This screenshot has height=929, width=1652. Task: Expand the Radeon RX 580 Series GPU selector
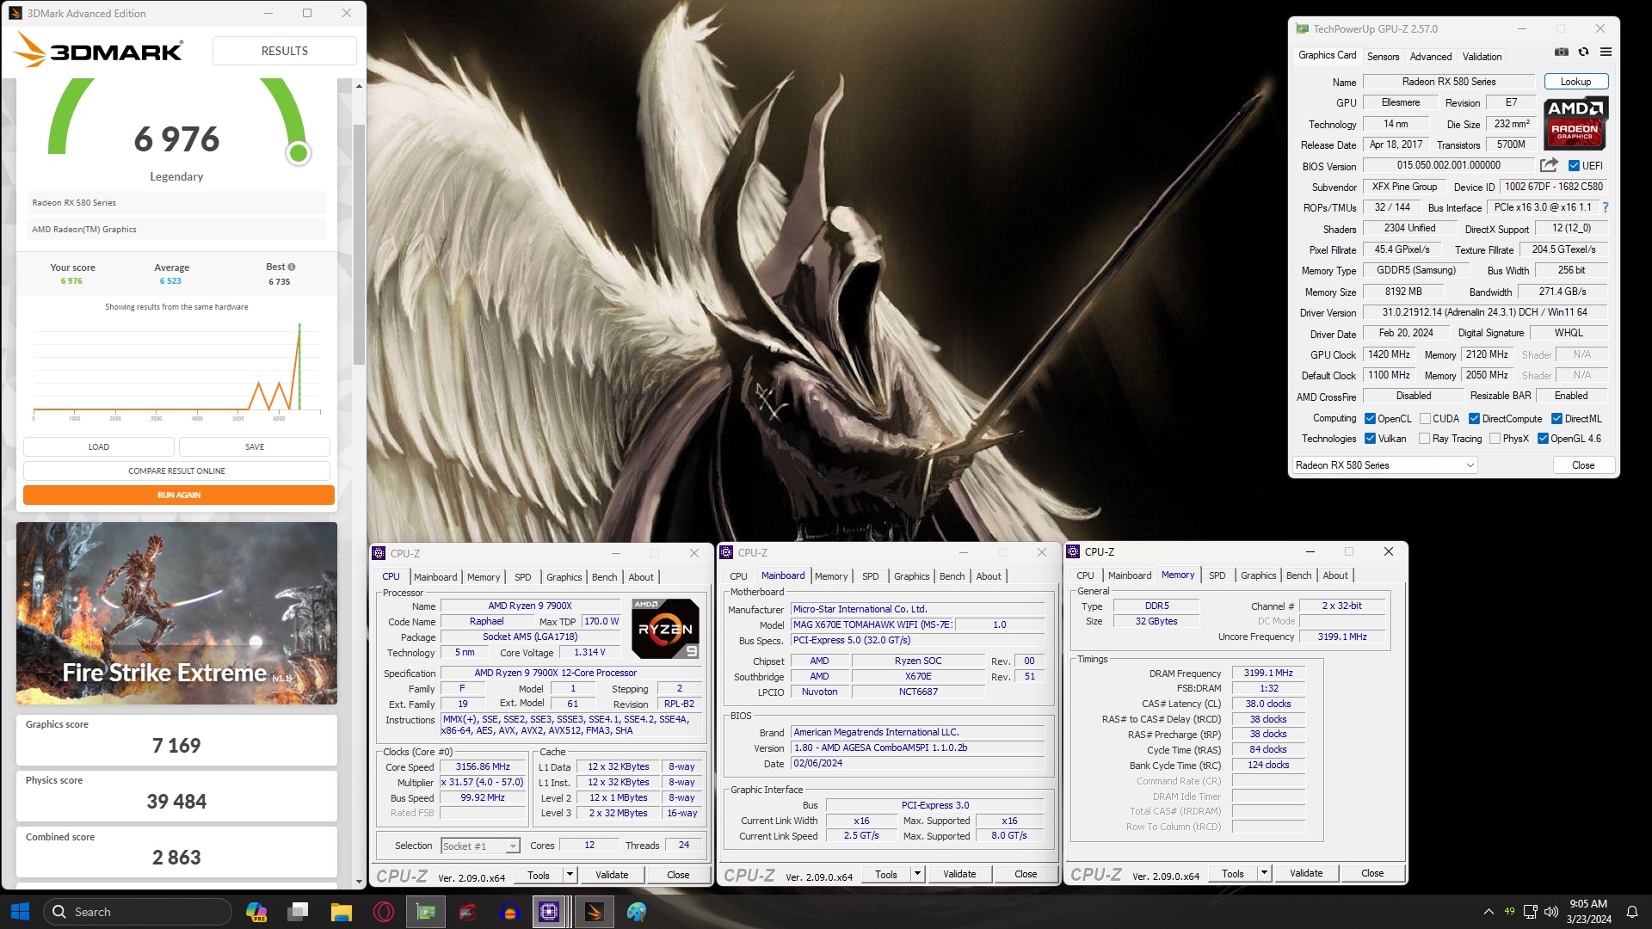click(x=1384, y=465)
